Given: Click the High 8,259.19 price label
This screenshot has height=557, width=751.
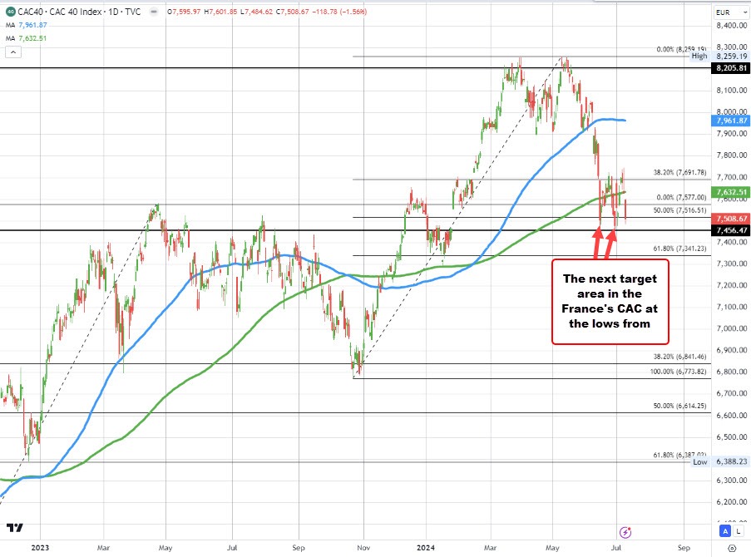Looking at the screenshot, I should click(x=719, y=56).
